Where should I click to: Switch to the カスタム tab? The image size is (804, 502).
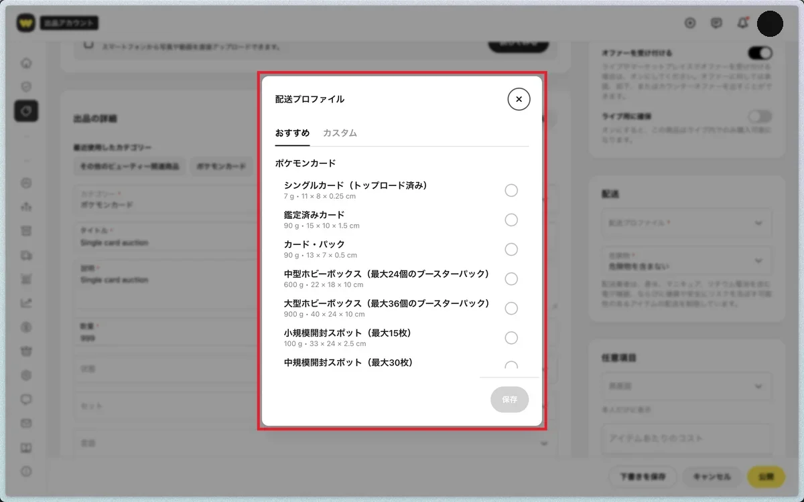point(340,133)
